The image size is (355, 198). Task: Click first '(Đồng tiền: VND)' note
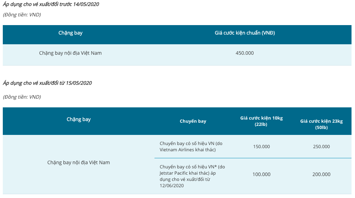coord(22,15)
